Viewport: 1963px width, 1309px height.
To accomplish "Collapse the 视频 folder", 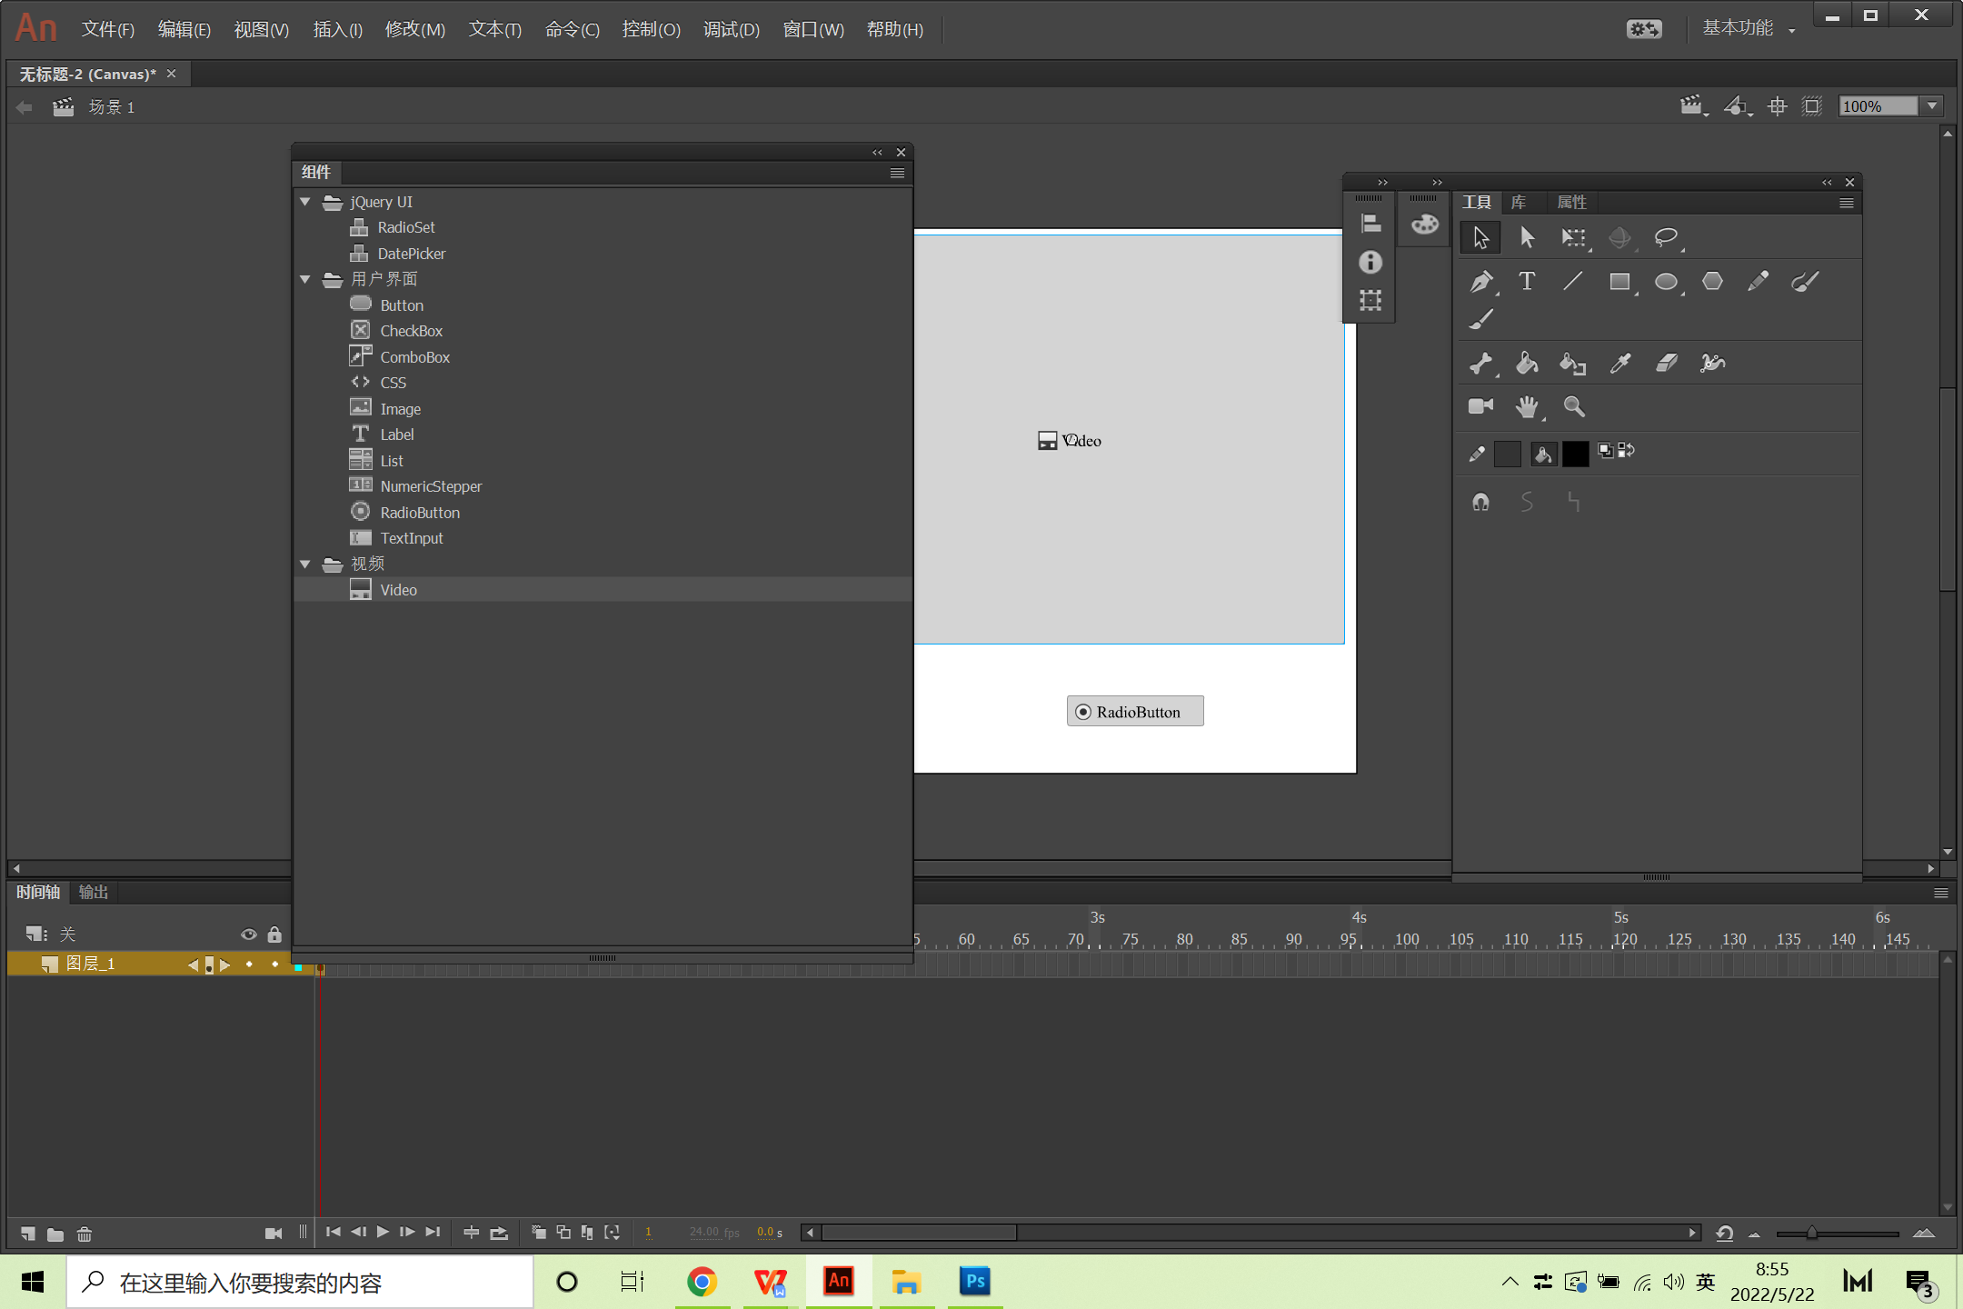I will pos(305,565).
